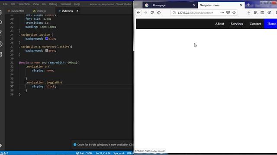Open the Go menu in VS Code
277x155 pixels.
click(44, 4)
